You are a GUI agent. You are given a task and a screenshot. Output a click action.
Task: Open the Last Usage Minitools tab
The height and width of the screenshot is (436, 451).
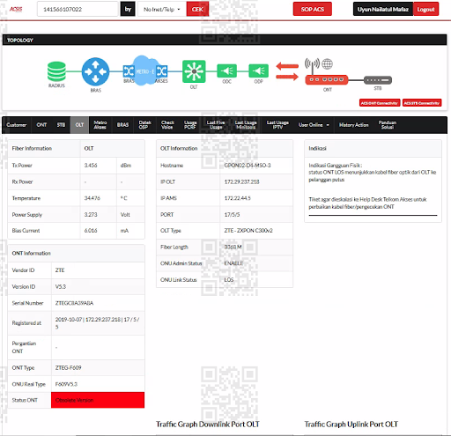(246, 125)
